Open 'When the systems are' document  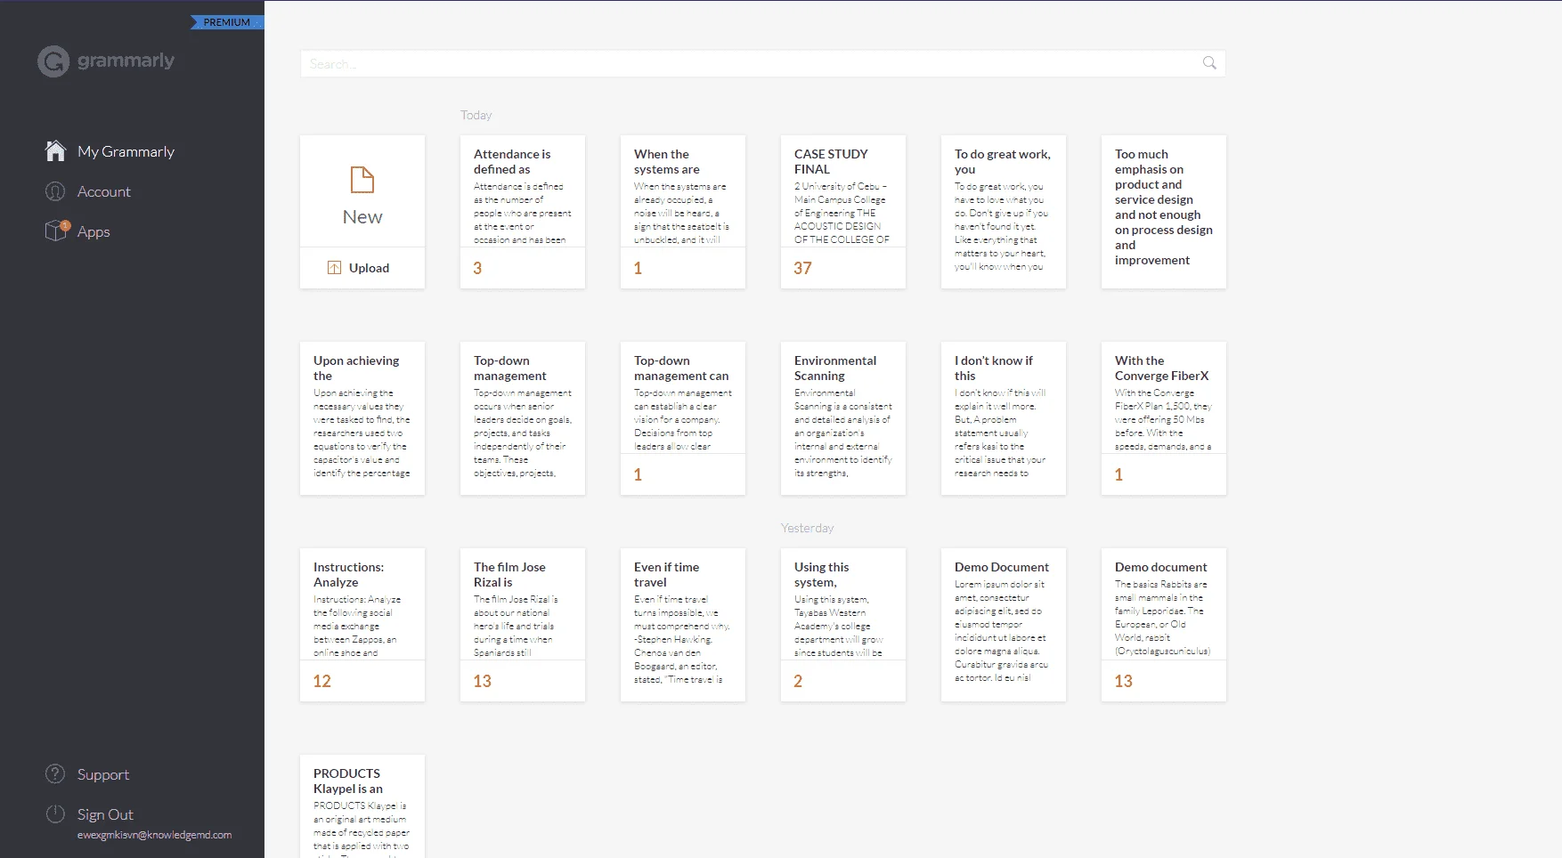683,212
